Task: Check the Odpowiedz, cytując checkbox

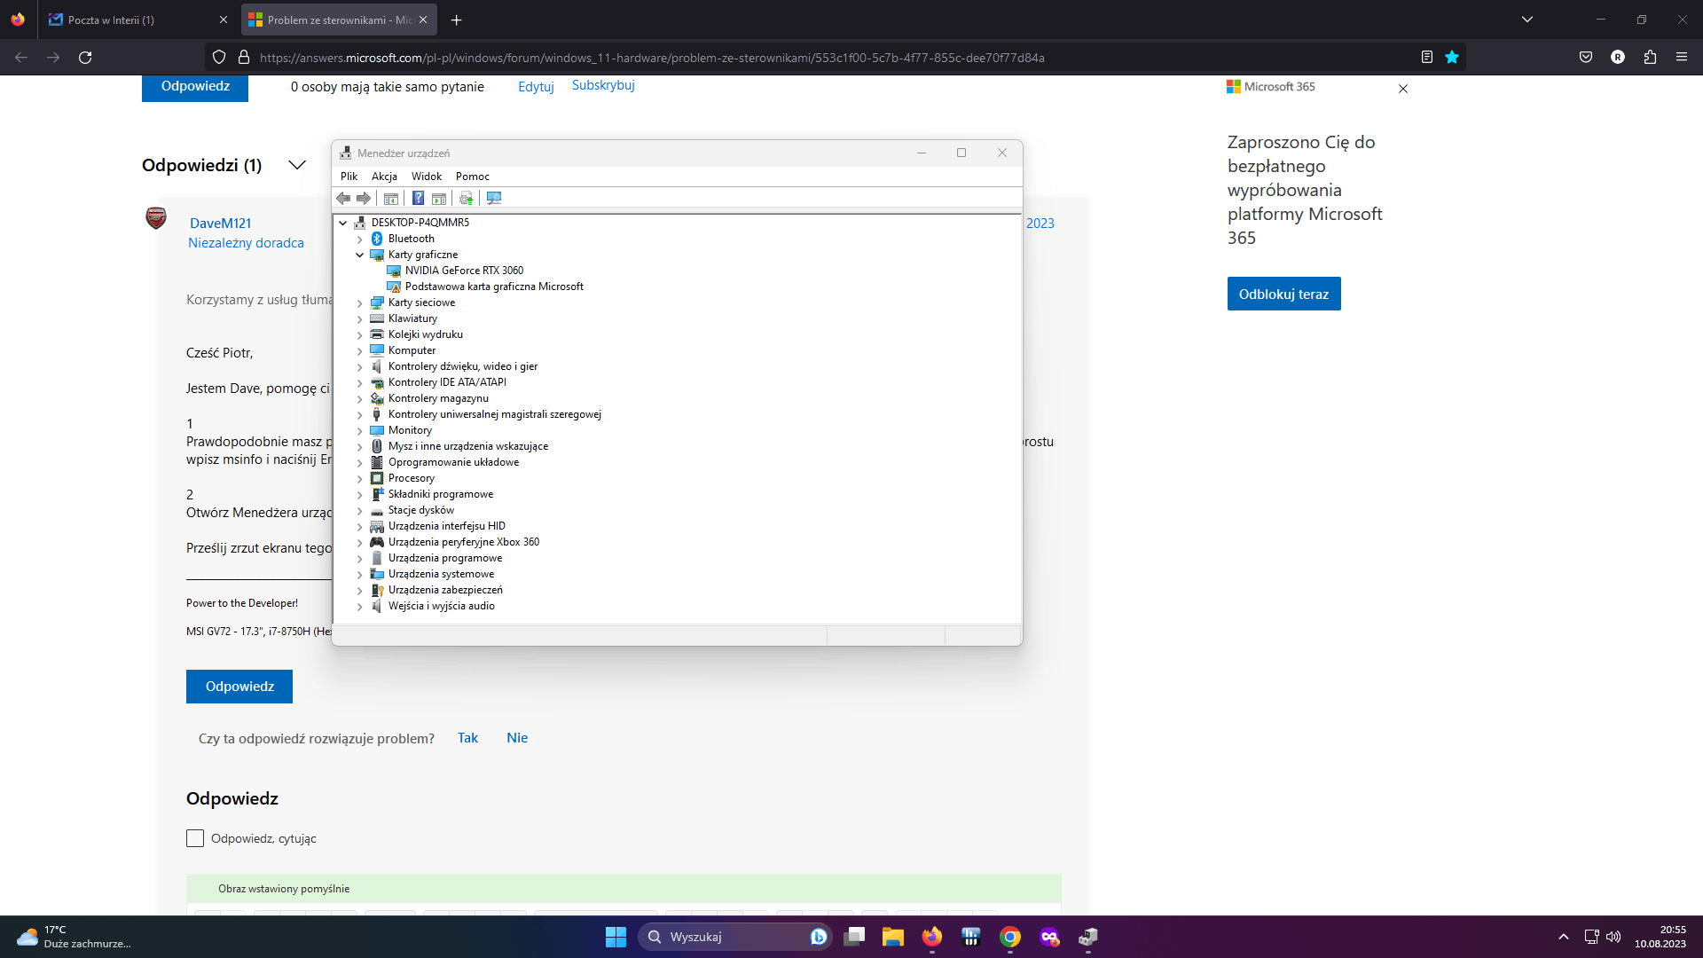Action: tap(195, 838)
